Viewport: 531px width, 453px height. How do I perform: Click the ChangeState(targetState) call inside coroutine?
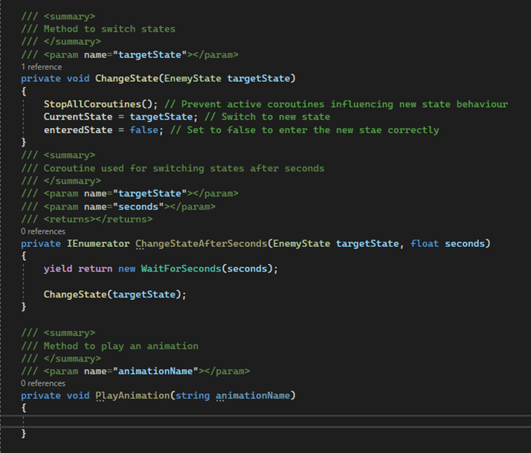pyautogui.click(x=112, y=294)
